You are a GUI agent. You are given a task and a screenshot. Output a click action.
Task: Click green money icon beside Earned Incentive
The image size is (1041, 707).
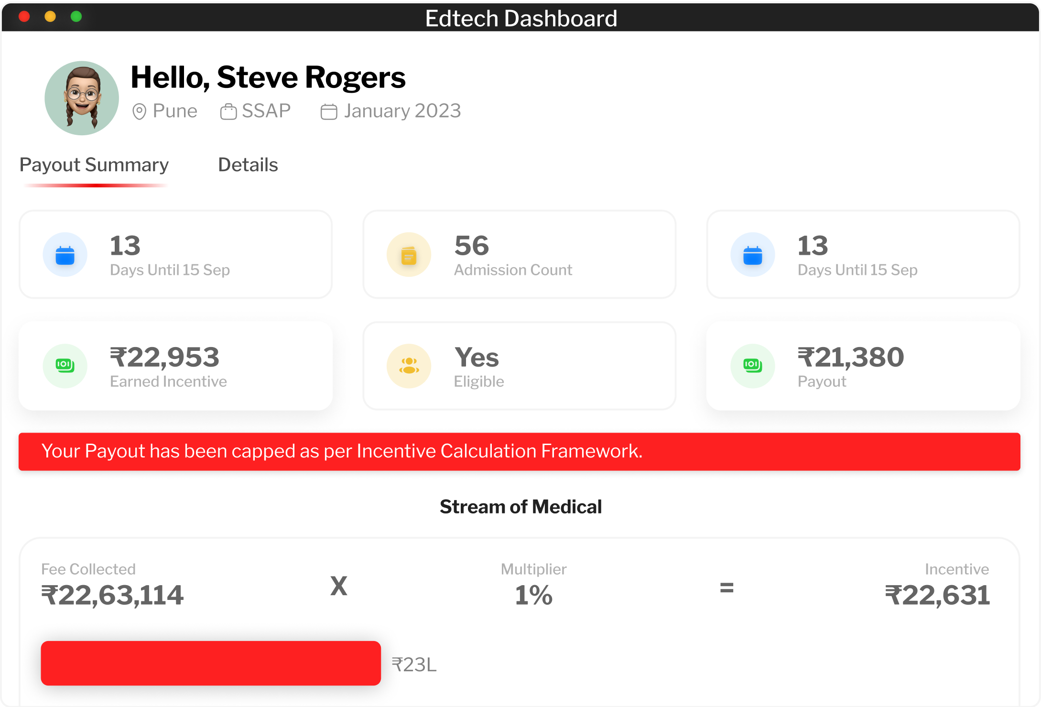(65, 366)
